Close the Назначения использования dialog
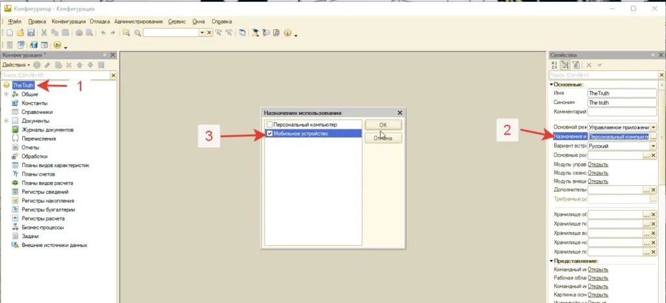The width and height of the screenshot is (666, 303). coord(400,113)
